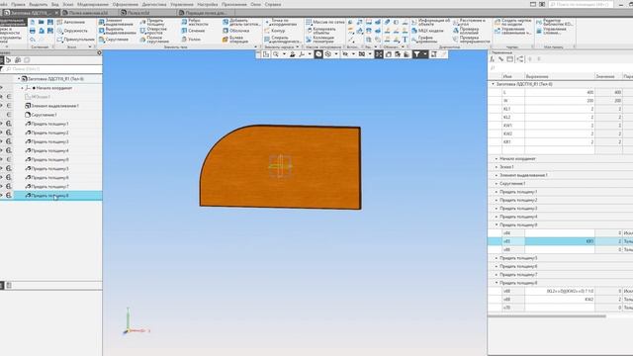
Task: Click Вырезать выдавливанием ribbon tool
Action: pyautogui.click(x=117, y=31)
